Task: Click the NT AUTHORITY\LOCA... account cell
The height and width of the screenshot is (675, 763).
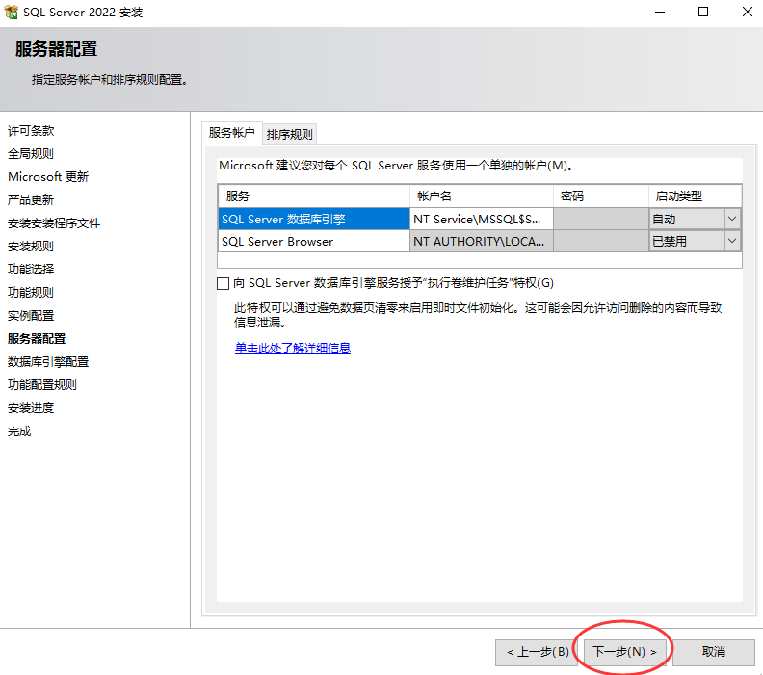Action: pos(482,241)
